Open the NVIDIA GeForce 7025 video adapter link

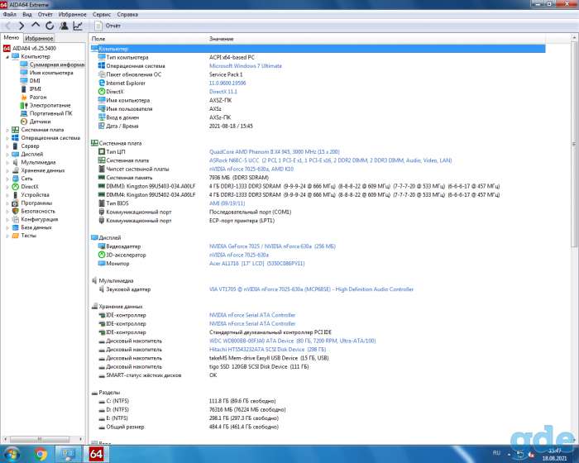272,246
